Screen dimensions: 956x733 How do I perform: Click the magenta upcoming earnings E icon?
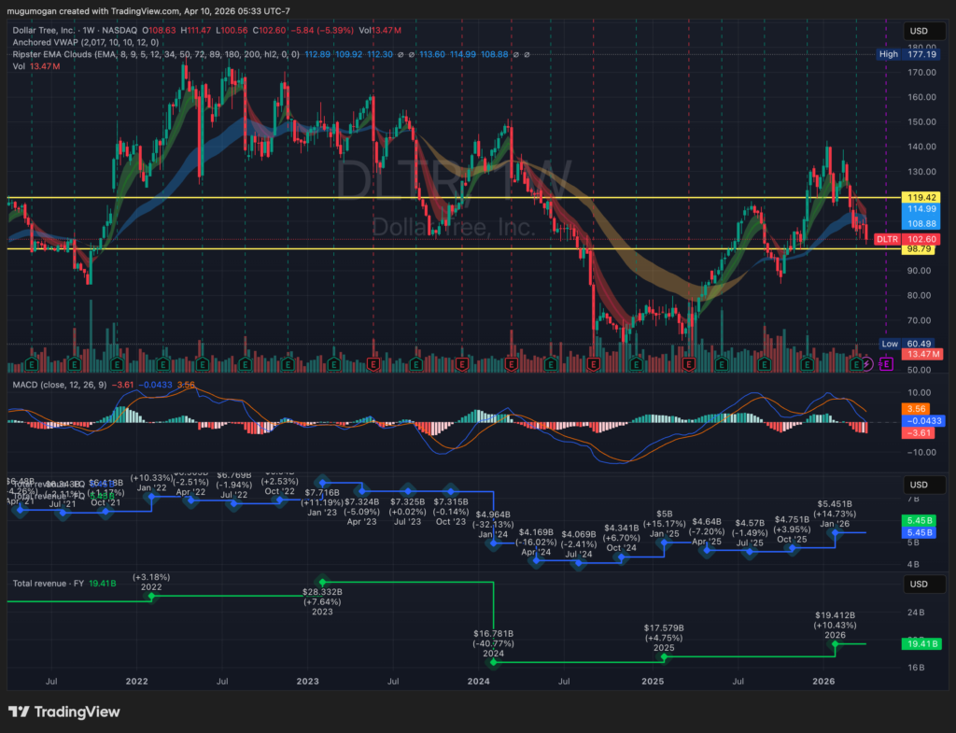[886, 362]
